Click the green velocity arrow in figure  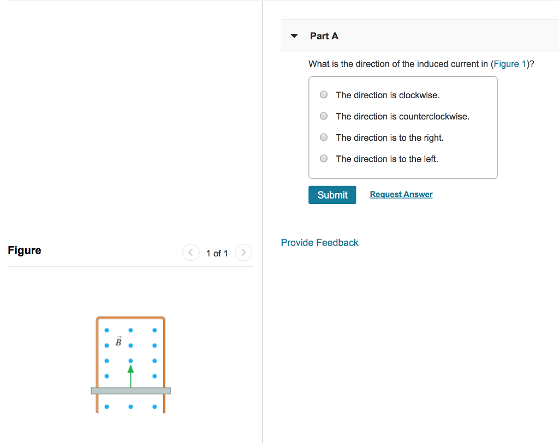click(x=130, y=376)
